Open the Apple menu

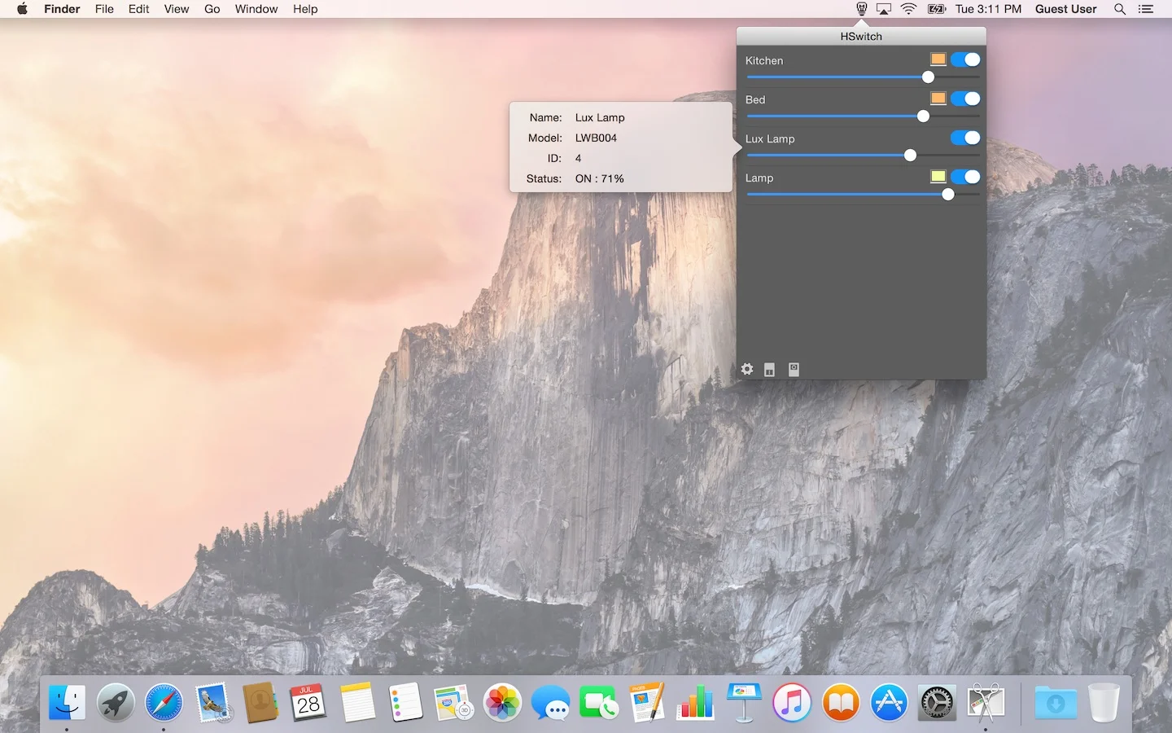[22, 9]
